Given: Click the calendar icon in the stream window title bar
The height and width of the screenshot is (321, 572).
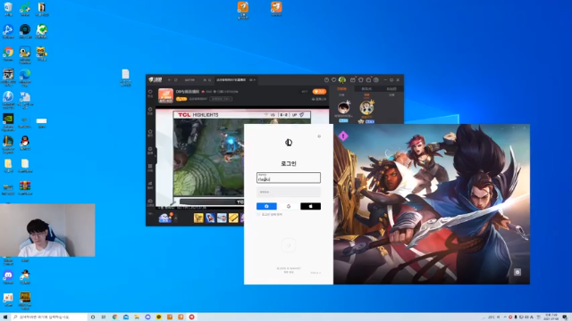Looking at the screenshot, I should pyautogui.click(x=353, y=80).
